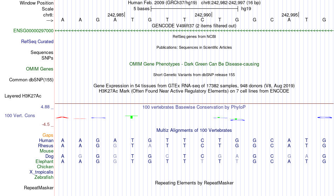Click the Sequences label
Screen dimensions: 334x196
point(42,53)
